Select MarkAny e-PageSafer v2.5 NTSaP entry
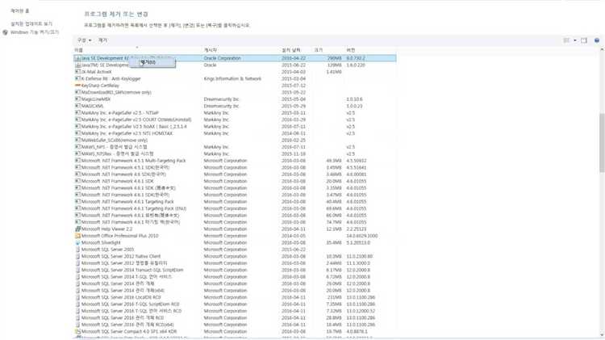The image size is (605, 340). tap(235, 113)
